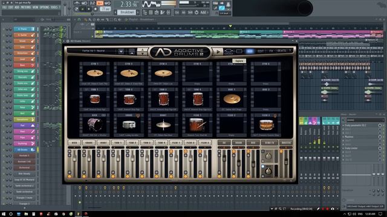Screen dimensions: 387x217
Task: Click the MASTER mixer channel button
Action: coord(286,142)
